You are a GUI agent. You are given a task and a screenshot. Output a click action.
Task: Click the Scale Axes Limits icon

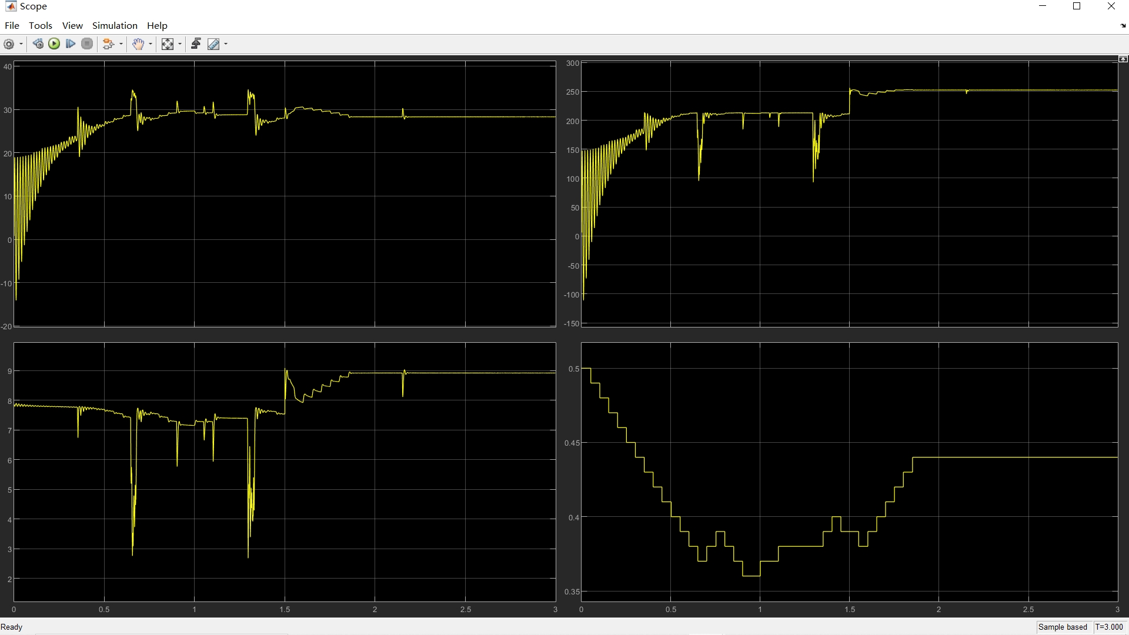point(168,44)
